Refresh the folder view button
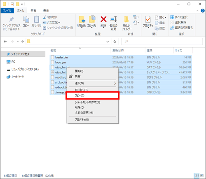Viewport: 206px width, 179px height. 115,42
